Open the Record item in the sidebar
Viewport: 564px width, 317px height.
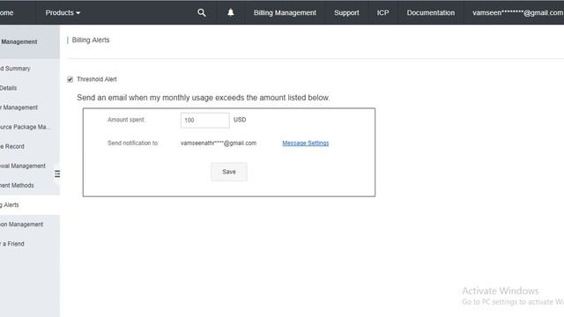pos(12,146)
